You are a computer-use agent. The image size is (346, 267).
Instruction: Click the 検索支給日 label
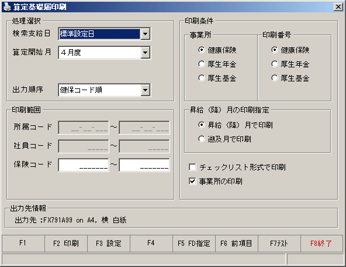click(x=32, y=33)
